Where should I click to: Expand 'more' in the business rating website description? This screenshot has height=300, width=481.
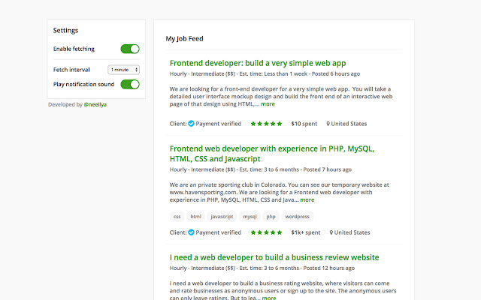pyautogui.click(x=269, y=298)
